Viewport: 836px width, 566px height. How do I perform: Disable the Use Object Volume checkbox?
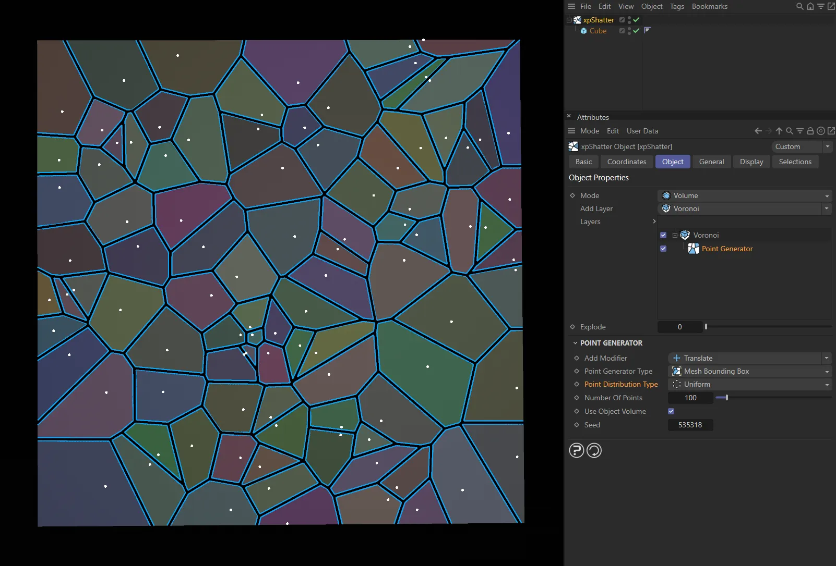point(671,411)
